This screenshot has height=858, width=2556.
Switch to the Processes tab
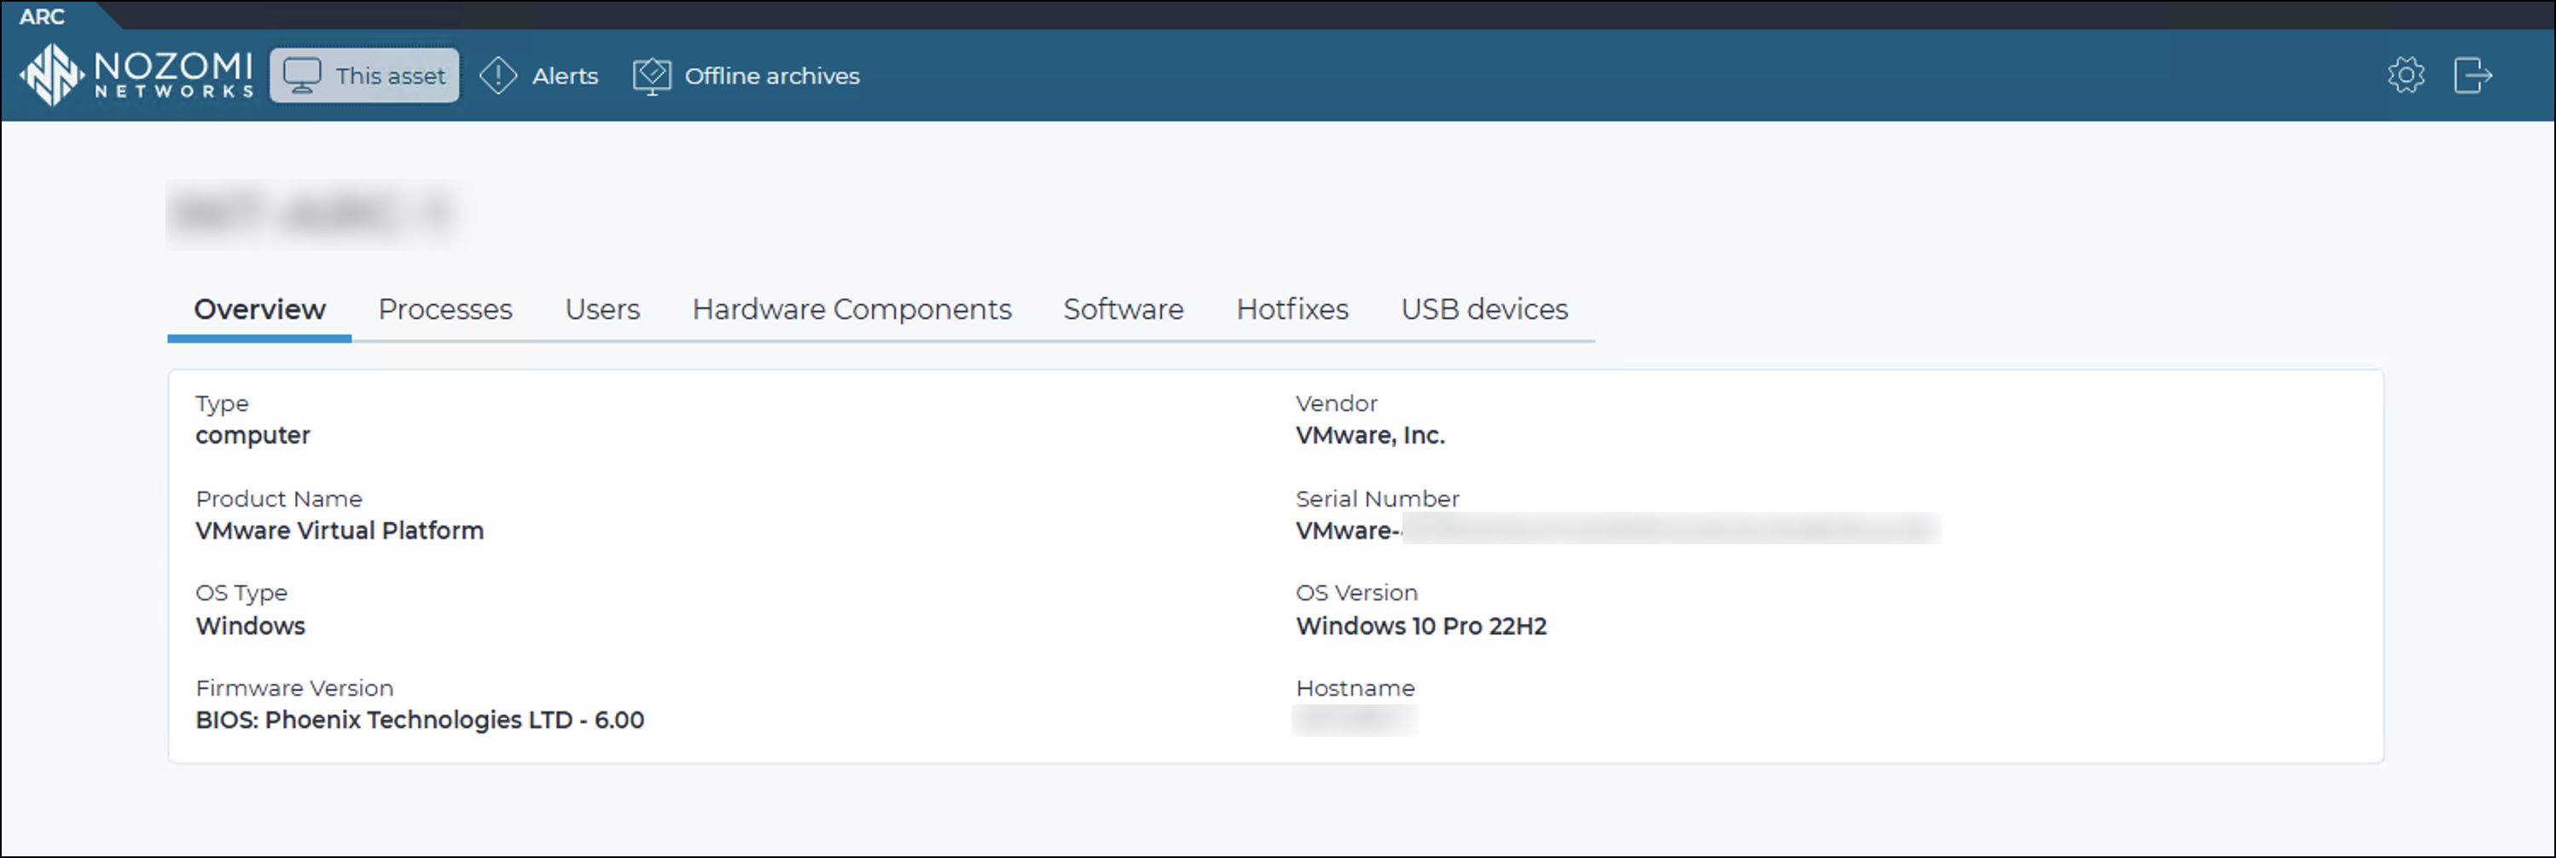coord(444,310)
